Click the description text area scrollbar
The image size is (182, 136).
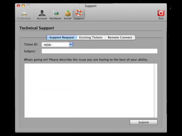click(x=155, y=90)
